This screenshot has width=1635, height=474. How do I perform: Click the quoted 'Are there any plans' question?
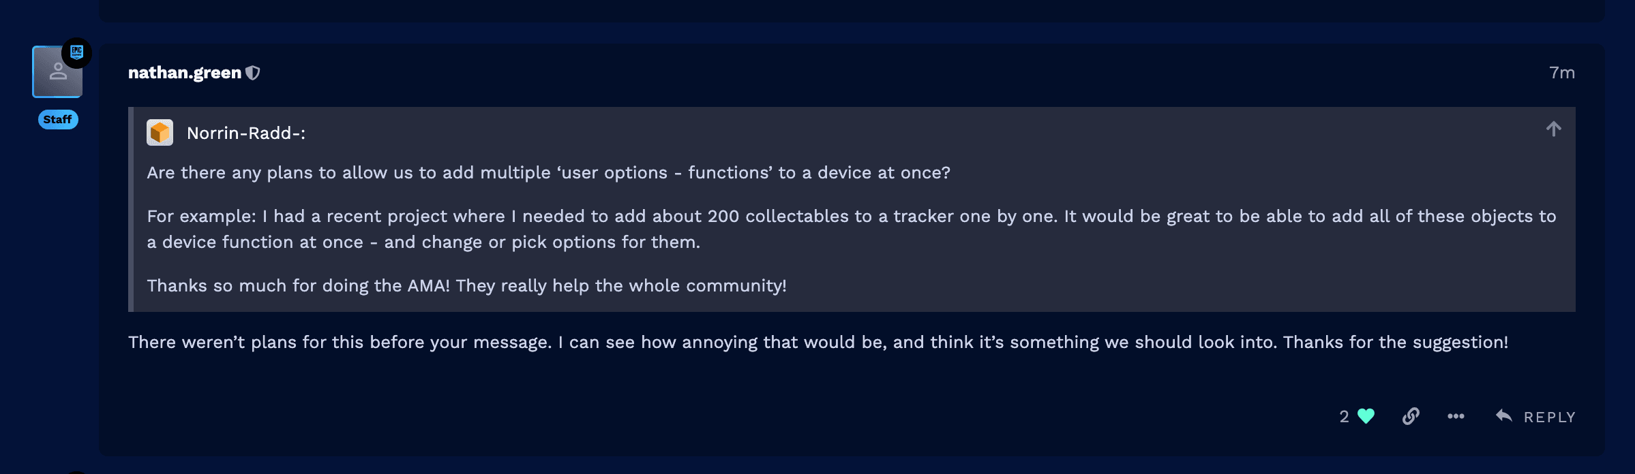[x=548, y=172]
